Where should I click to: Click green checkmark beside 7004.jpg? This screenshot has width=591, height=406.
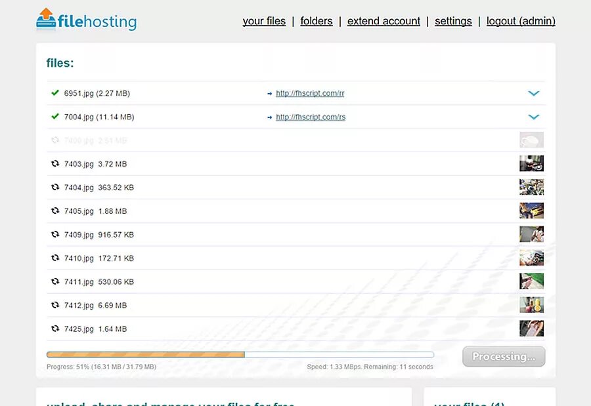pos(55,116)
